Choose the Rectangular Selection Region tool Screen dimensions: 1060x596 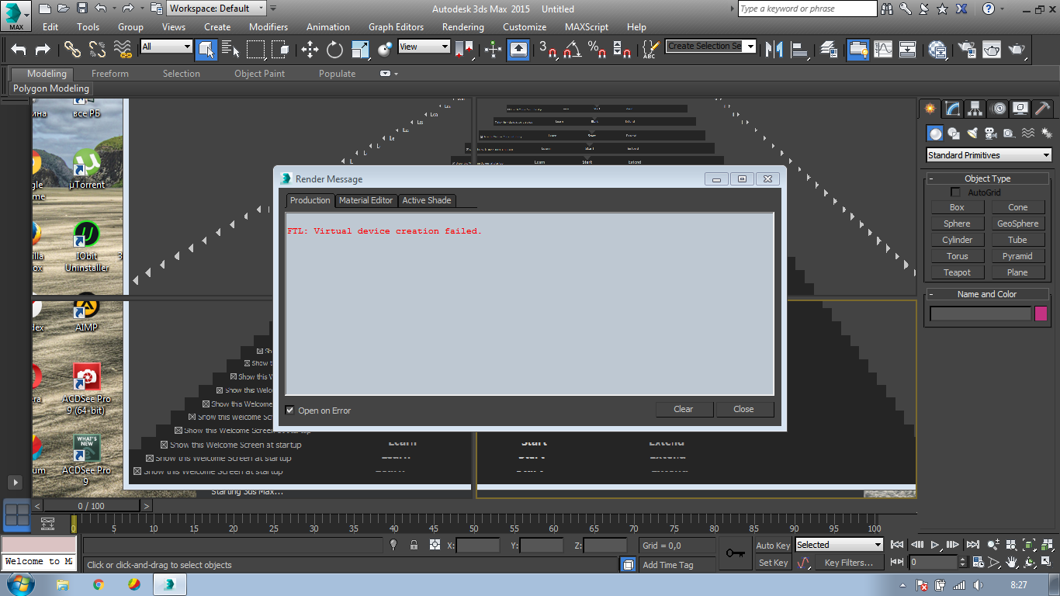pyautogui.click(x=255, y=49)
